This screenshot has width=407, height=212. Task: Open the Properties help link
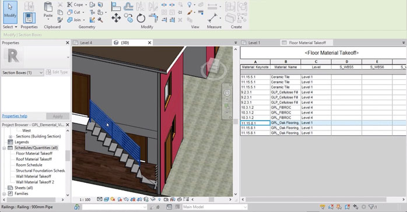click(x=15, y=116)
